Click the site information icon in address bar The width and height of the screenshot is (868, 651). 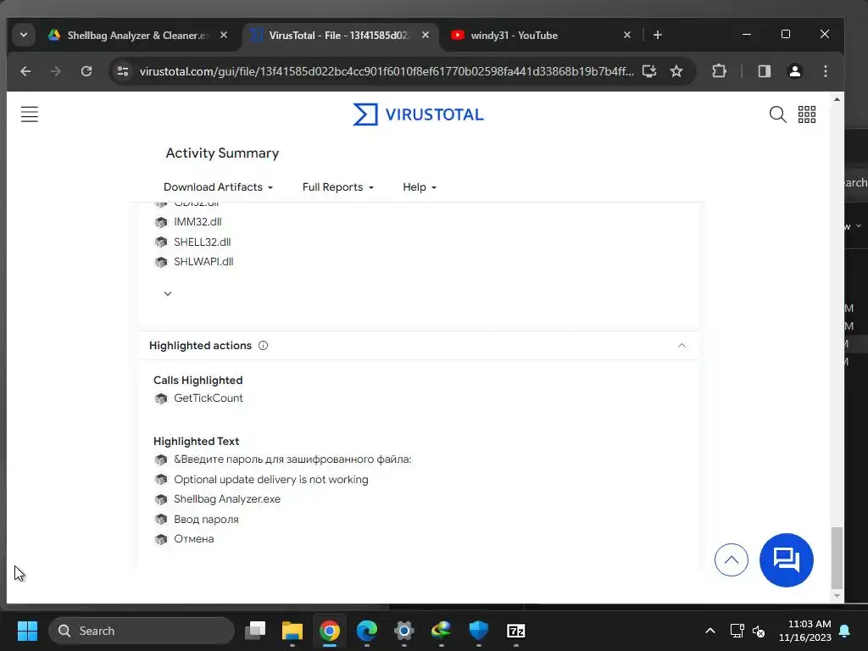[x=123, y=71]
